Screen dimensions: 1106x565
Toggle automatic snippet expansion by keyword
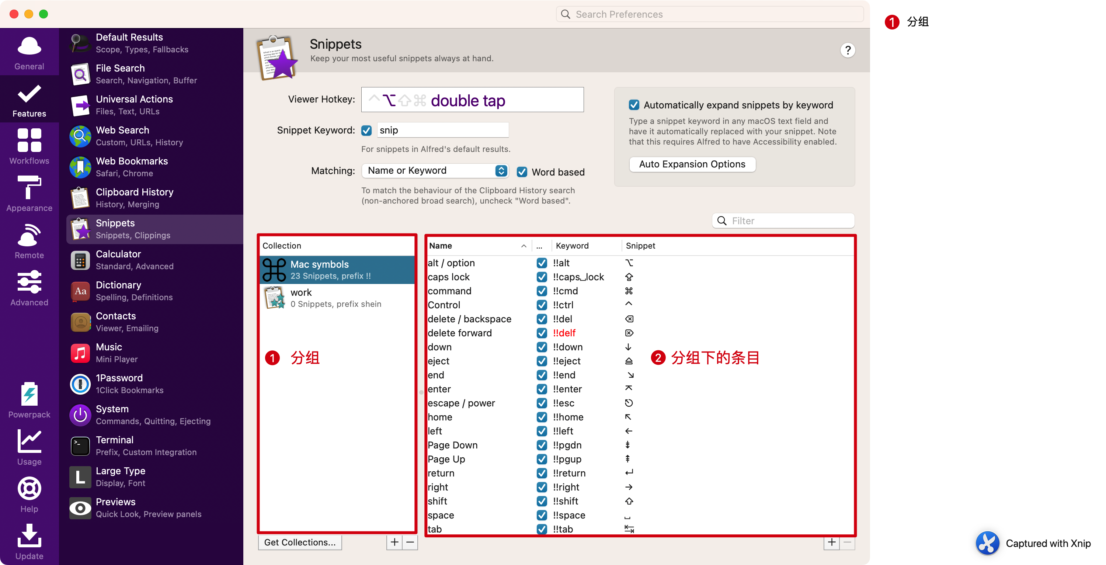pos(634,105)
